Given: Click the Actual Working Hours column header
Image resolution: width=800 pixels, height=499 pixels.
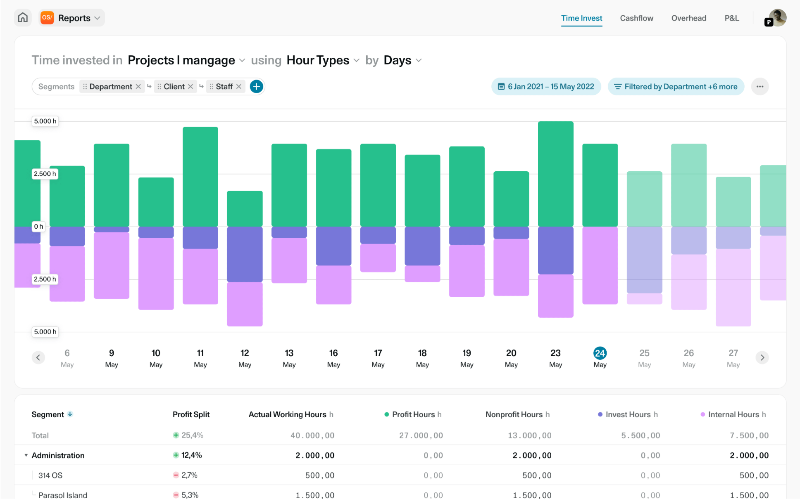Looking at the screenshot, I should coord(291,414).
